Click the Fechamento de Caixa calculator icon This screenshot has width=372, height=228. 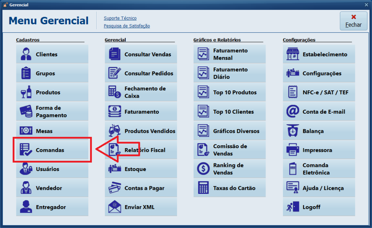(114, 92)
